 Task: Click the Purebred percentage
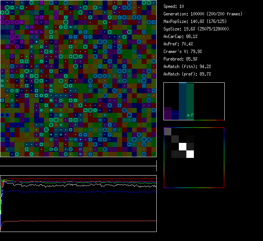point(180,59)
